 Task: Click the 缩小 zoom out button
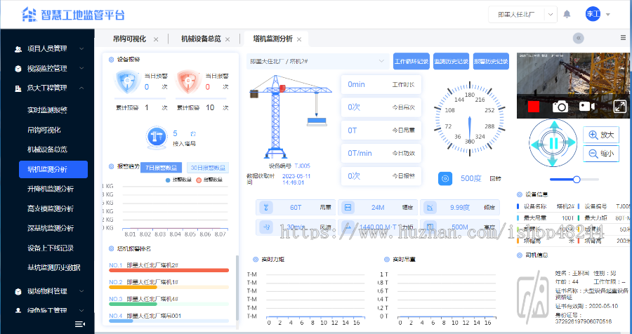[601, 154]
